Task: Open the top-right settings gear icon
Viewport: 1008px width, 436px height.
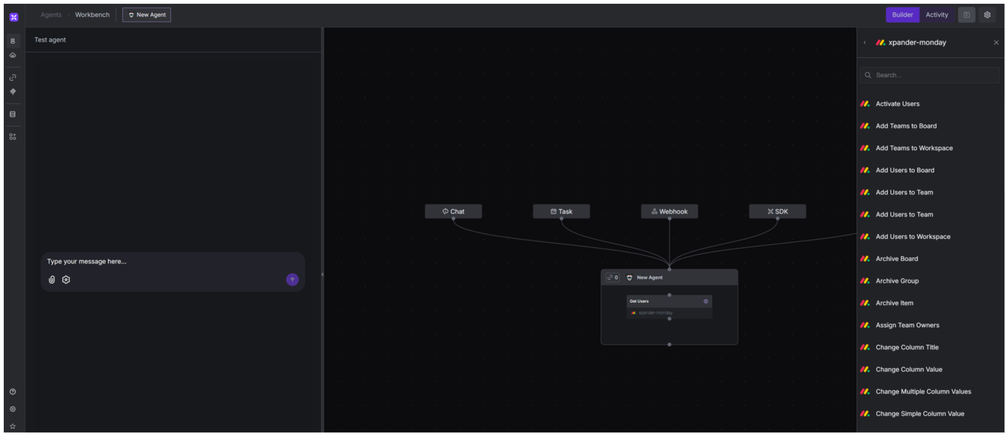Action: (987, 15)
